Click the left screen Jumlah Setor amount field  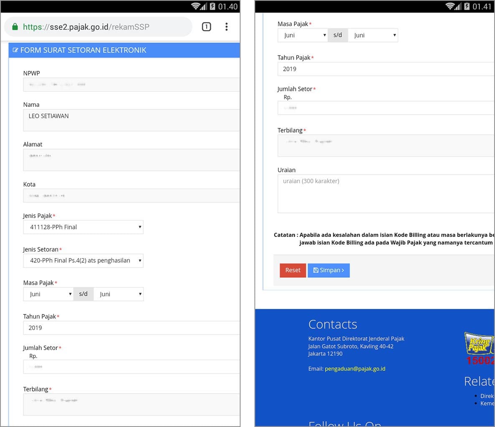tap(131, 367)
